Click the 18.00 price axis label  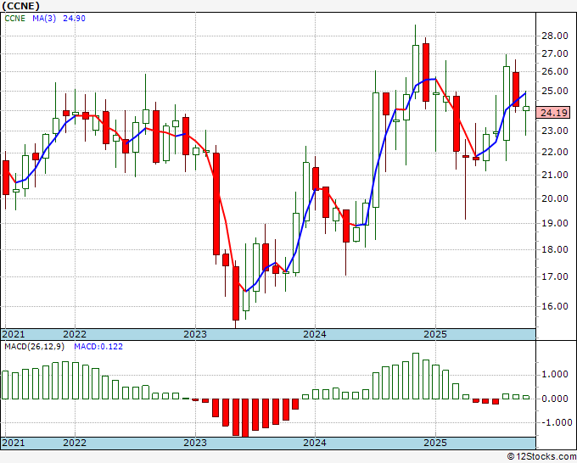click(x=555, y=249)
